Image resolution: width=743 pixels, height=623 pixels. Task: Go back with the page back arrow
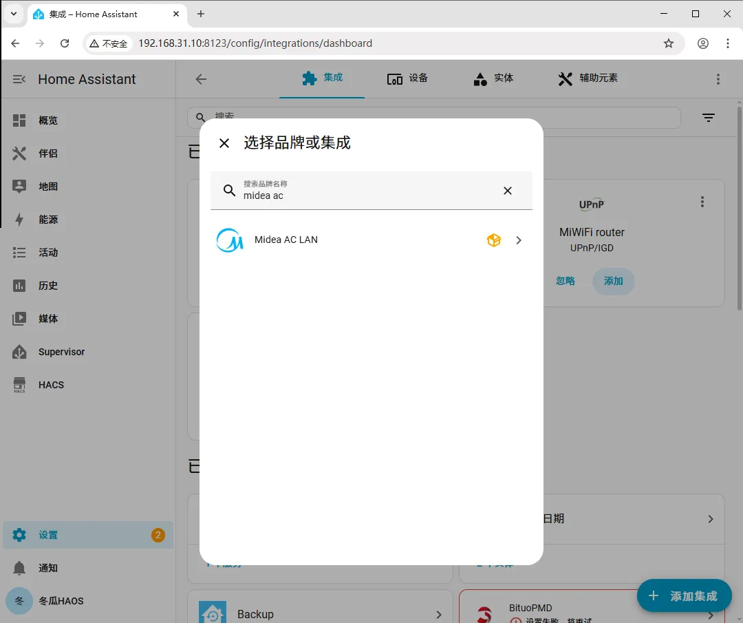pyautogui.click(x=201, y=79)
